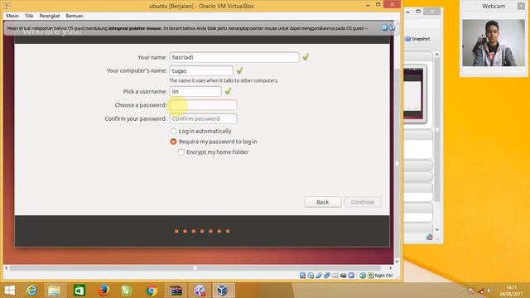Open Windows Store from taskbar
The width and height of the screenshot is (530, 298).
point(79,291)
